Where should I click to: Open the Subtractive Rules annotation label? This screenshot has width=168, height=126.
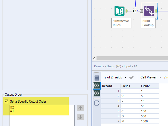[x=122, y=23]
